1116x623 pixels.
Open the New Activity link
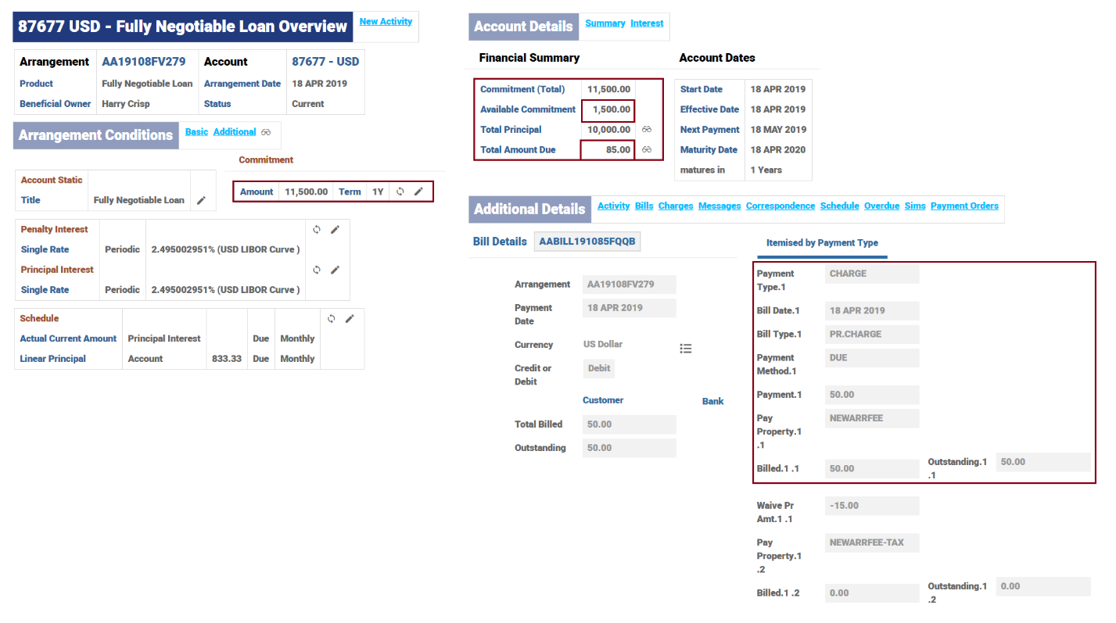pyautogui.click(x=386, y=22)
